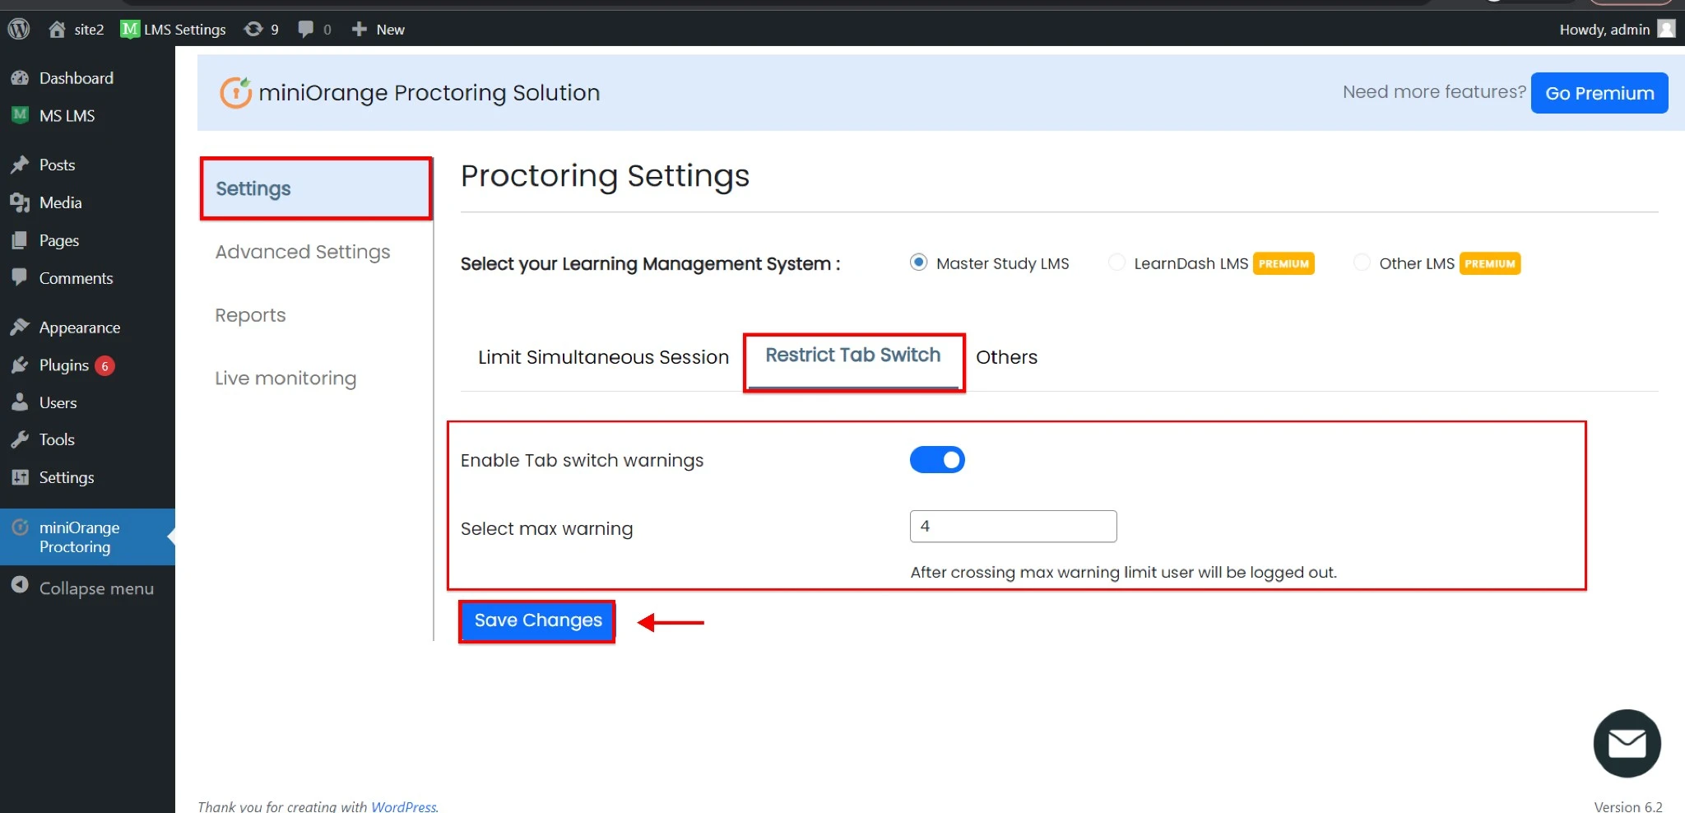Click the LearnDash PREMIUM badge
1685x813 pixels.
[1283, 263]
